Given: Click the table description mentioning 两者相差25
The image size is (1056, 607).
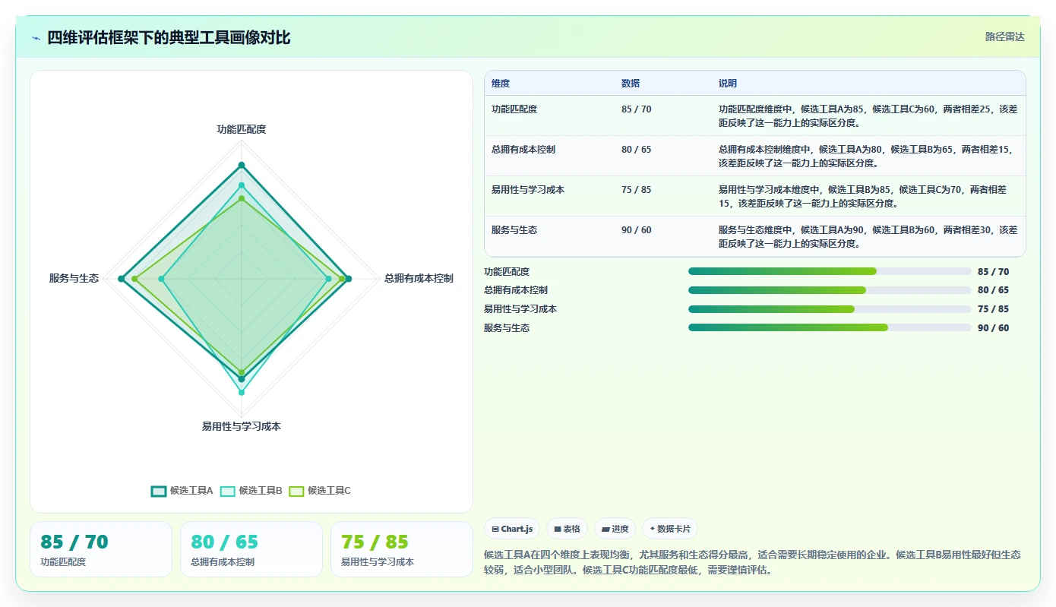Looking at the screenshot, I should pos(868,116).
